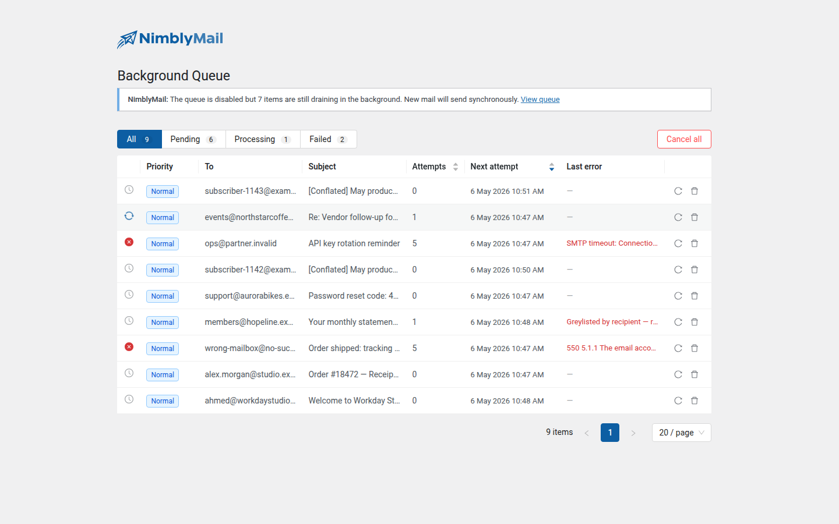This screenshot has width=839, height=524.
Task: Delete the ops@partner.invalid email
Action: [x=695, y=243]
